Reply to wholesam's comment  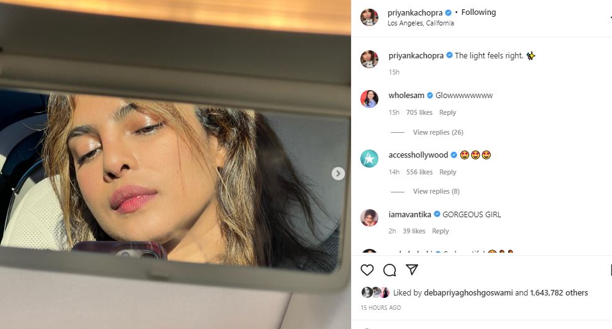click(447, 112)
